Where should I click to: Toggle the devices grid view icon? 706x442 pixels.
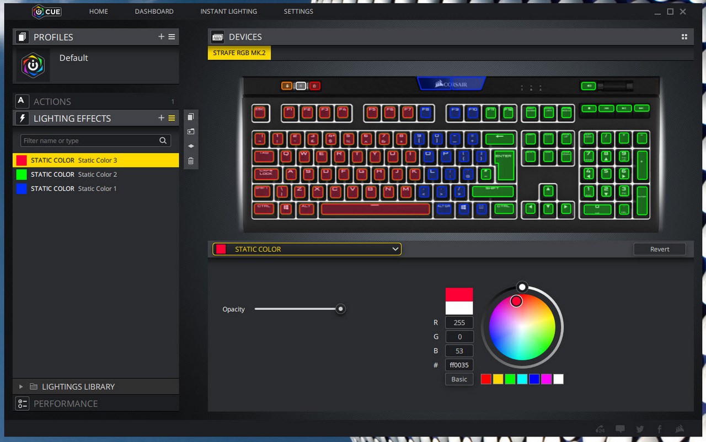click(684, 37)
